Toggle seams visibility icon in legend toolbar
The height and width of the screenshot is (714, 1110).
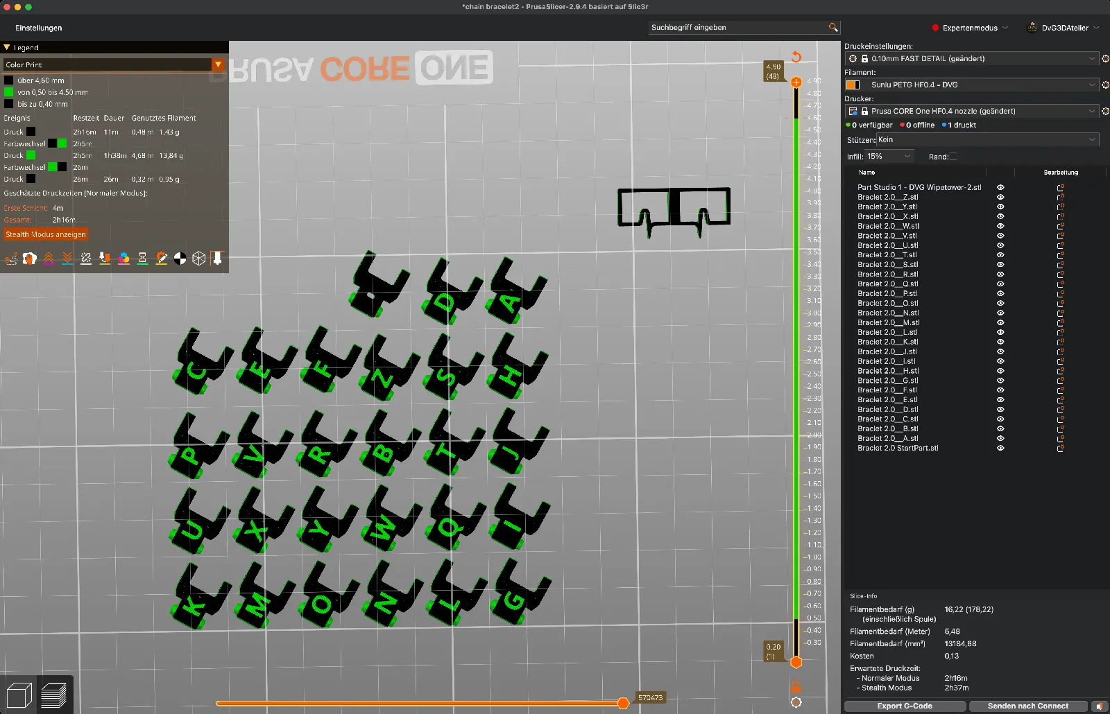pos(86,259)
